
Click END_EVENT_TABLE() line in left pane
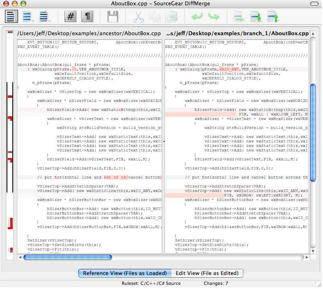click(x=38, y=47)
